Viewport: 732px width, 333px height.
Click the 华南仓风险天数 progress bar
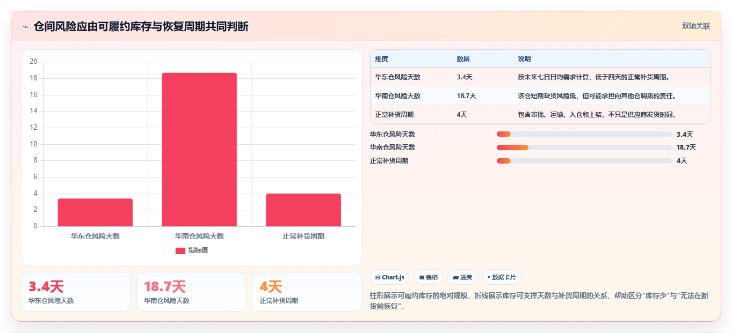584,147
